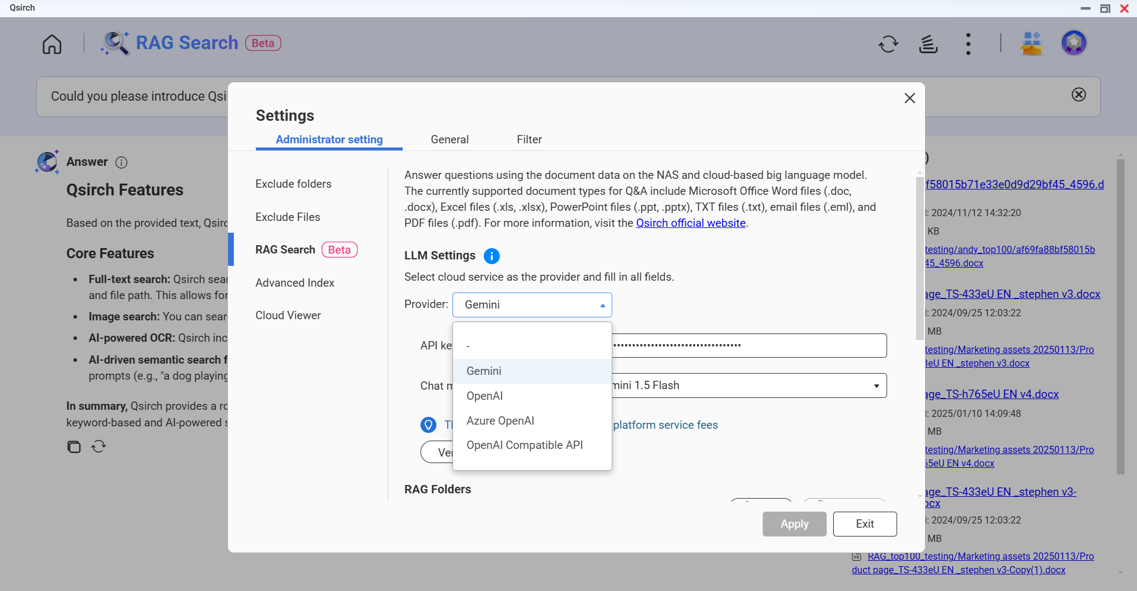Clear the search query with X icon
The width and height of the screenshot is (1137, 591).
1079,95
